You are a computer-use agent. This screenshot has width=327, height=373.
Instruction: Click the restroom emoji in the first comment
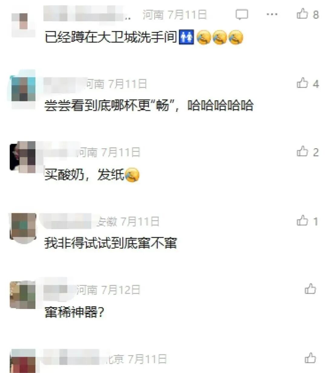(x=186, y=38)
